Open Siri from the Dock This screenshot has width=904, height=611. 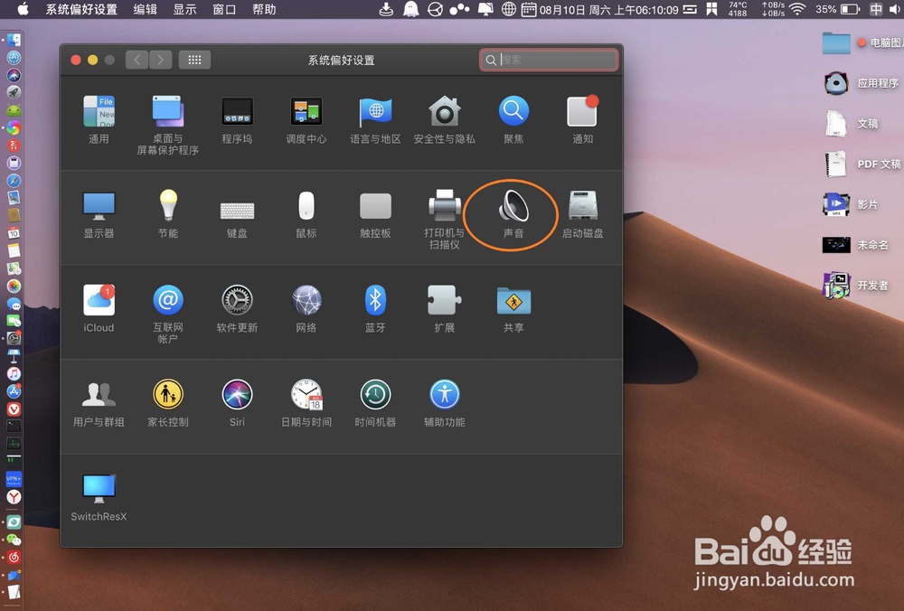(x=14, y=76)
